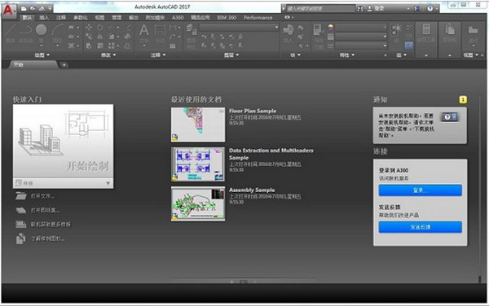Select the Stretch tool in the Modify panel

tap(89, 46)
